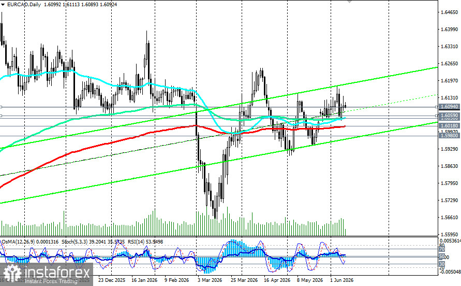
Task: Select the close price value 1.60924 in header
Action: click(x=108, y=5)
